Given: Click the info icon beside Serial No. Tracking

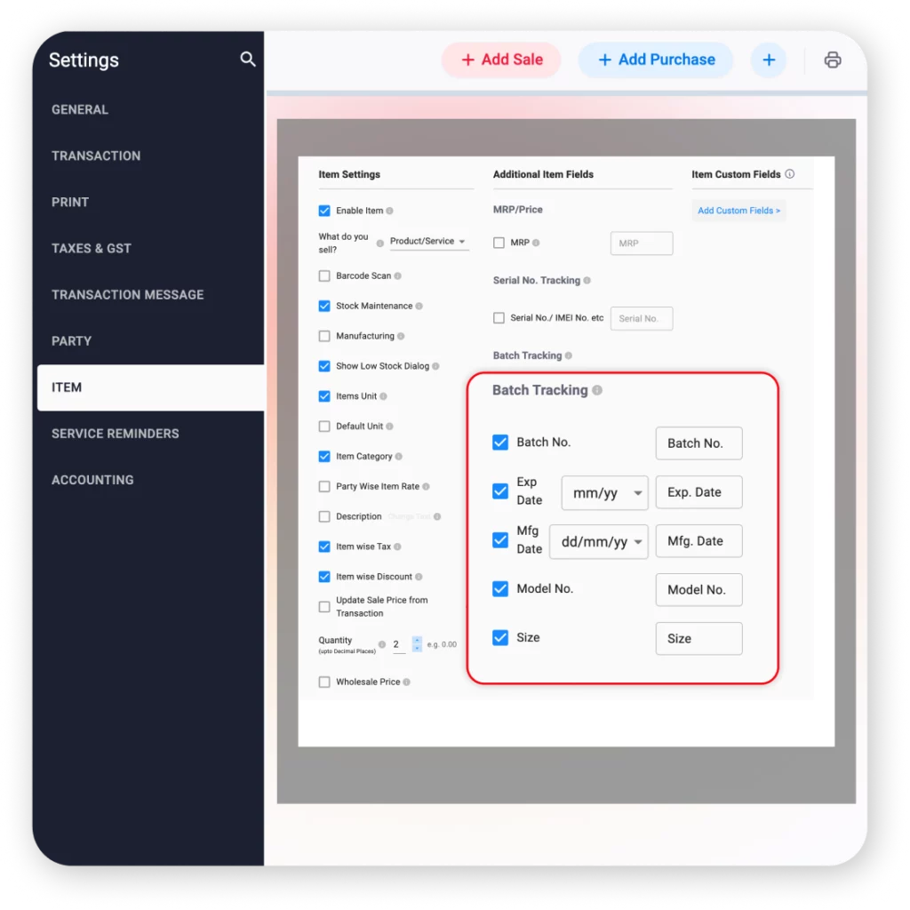Looking at the screenshot, I should pyautogui.click(x=587, y=281).
